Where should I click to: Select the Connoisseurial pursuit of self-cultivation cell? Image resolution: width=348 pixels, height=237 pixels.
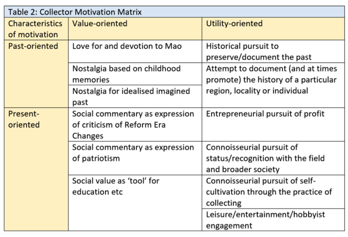273,192
